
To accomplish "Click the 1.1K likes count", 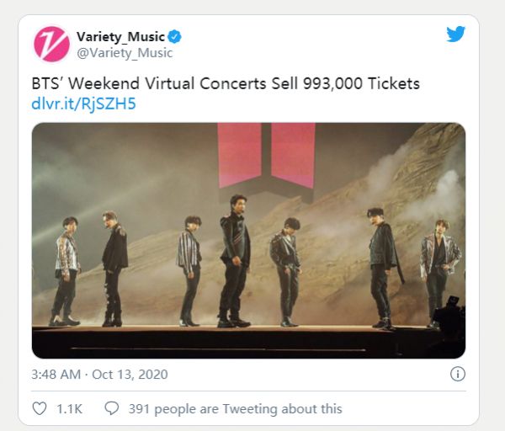I will [x=69, y=408].
